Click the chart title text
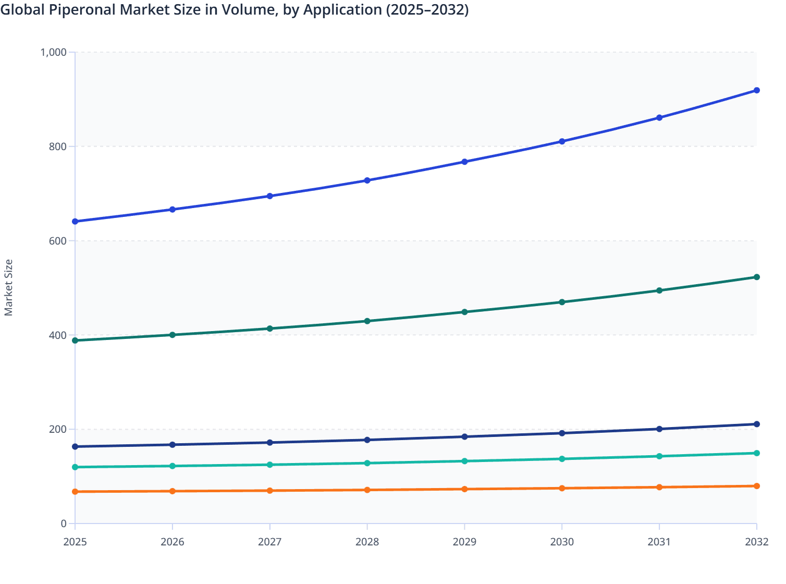786x584 pixels. coord(235,9)
